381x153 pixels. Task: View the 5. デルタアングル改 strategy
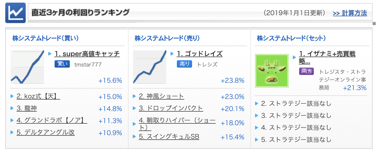(46, 133)
